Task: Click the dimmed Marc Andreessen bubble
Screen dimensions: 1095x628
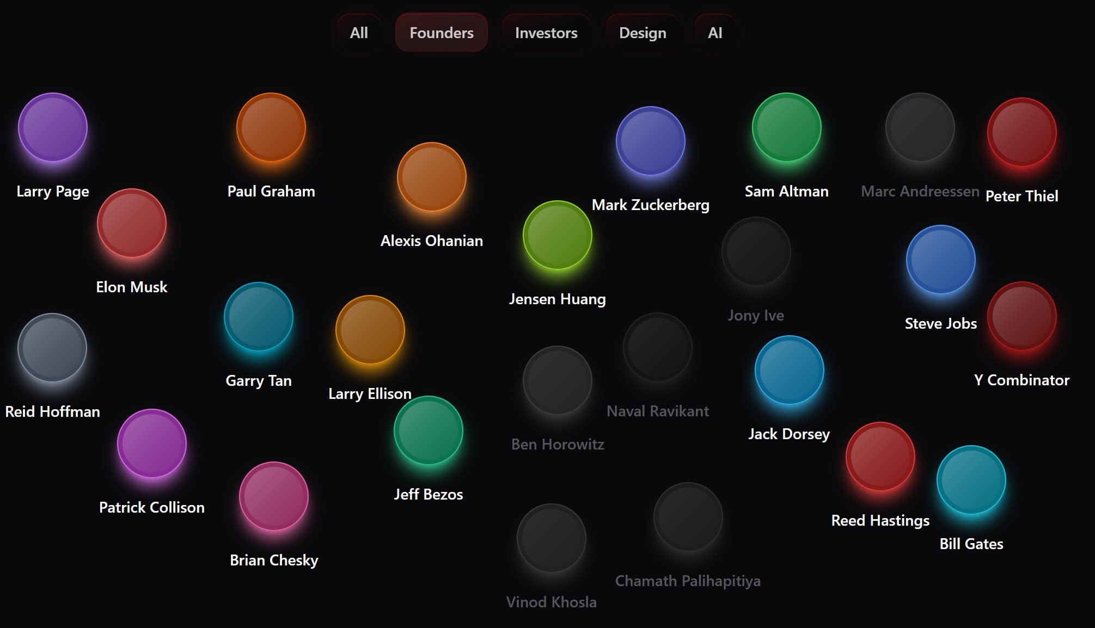Action: point(920,127)
